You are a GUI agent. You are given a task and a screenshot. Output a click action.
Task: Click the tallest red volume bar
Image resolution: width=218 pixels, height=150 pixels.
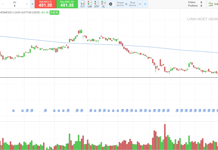[165, 137]
